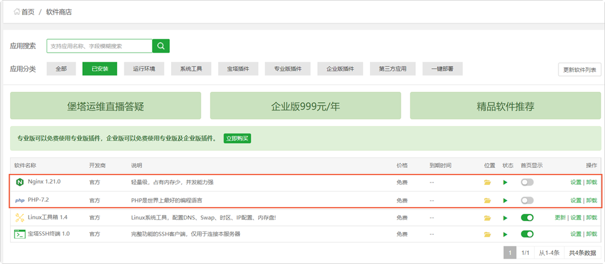This screenshot has height=264, width=605.
Task: Open the 企业版999元/年 banner
Action: pyautogui.click(x=306, y=106)
